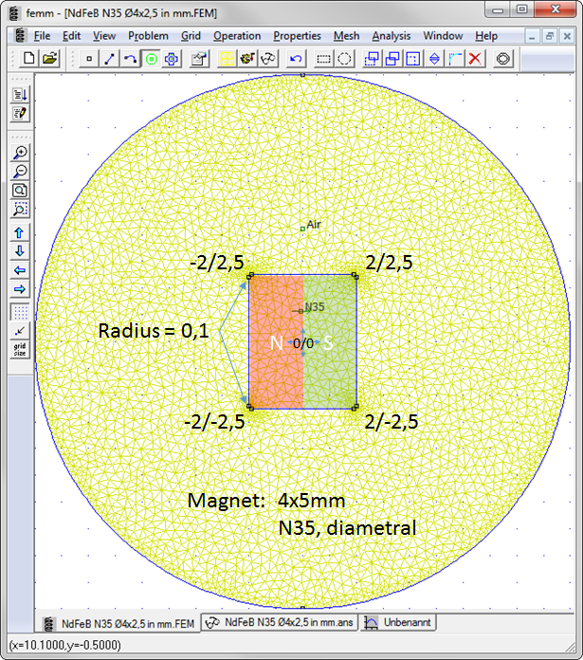Pan the view up with the up arrow
This screenshot has height=660, width=583.
[x=20, y=232]
